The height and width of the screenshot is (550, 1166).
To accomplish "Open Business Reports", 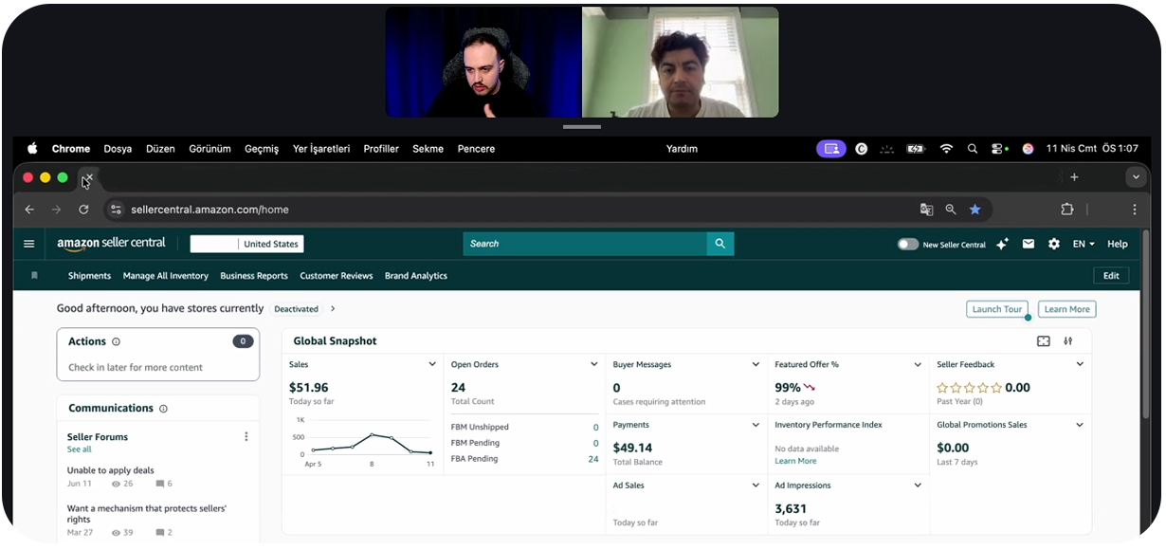I will [x=254, y=276].
